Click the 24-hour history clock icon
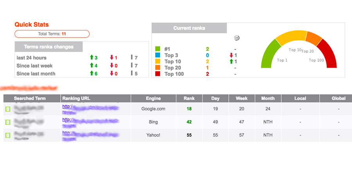Viewport: 352px width, 176px height. (x=237, y=38)
